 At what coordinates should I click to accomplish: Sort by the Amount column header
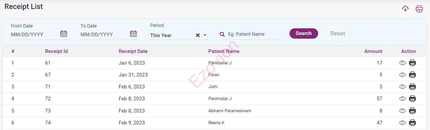point(373,51)
